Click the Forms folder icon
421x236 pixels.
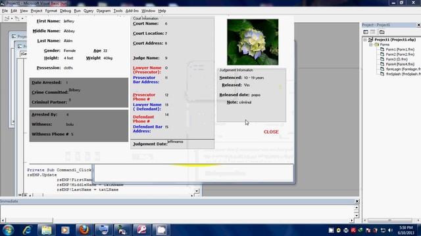pyautogui.click(x=376, y=45)
